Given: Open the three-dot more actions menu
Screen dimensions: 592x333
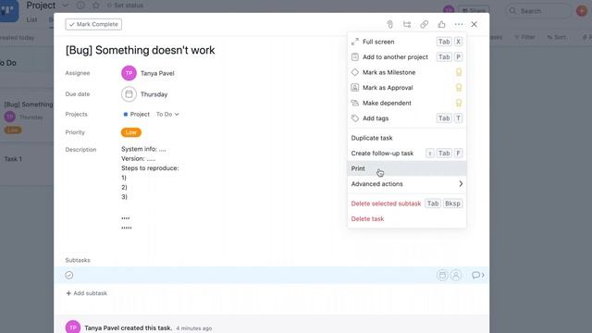Looking at the screenshot, I should 459,25.
